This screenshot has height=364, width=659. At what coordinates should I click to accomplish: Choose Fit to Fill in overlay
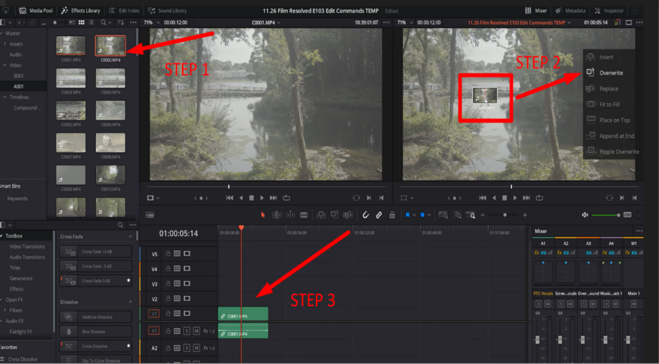point(609,104)
